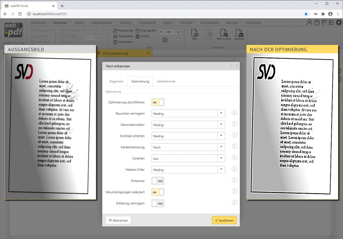Click the Ausführen button
The image size is (343, 239).
coord(224,220)
